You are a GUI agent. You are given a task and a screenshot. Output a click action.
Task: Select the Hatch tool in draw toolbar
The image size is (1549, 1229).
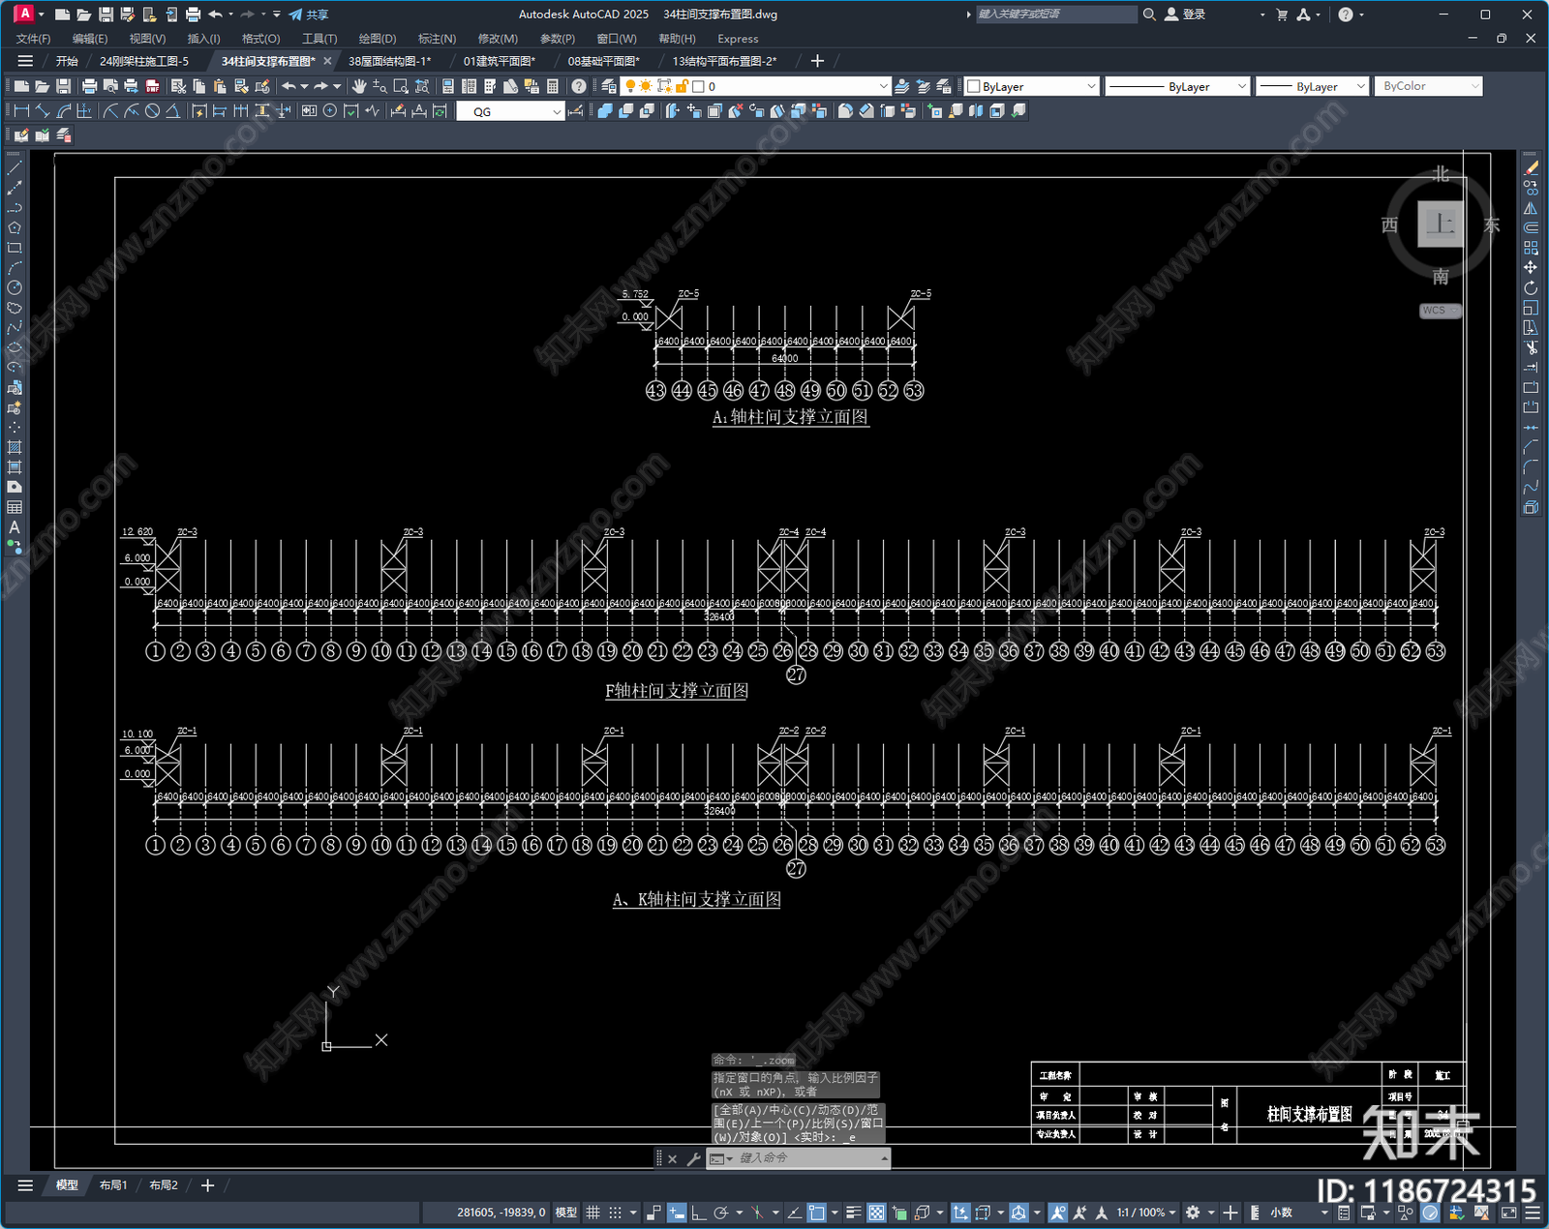15,447
